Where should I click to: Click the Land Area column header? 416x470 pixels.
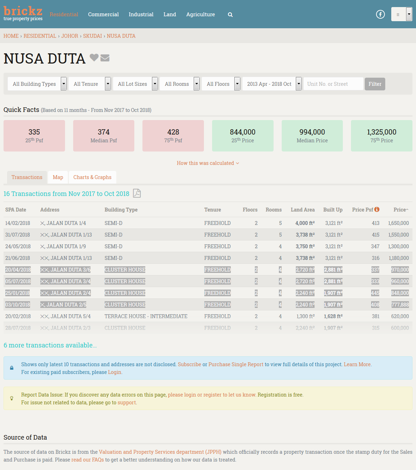(x=303, y=210)
